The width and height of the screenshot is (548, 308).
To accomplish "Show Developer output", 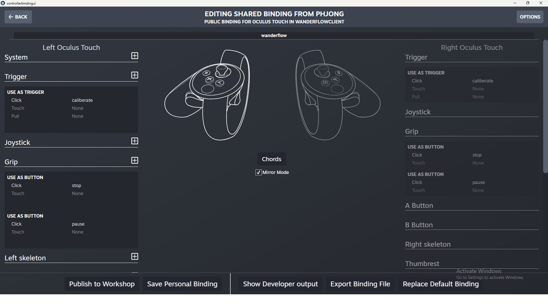I will [280, 284].
